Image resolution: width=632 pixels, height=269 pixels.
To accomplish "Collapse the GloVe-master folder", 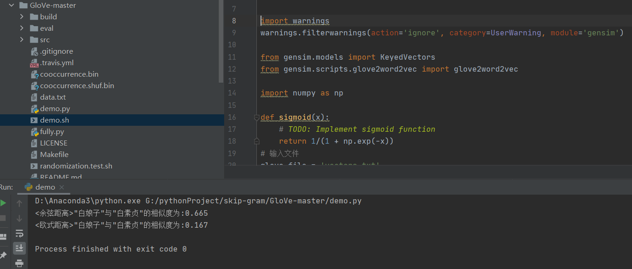I will click(x=12, y=6).
